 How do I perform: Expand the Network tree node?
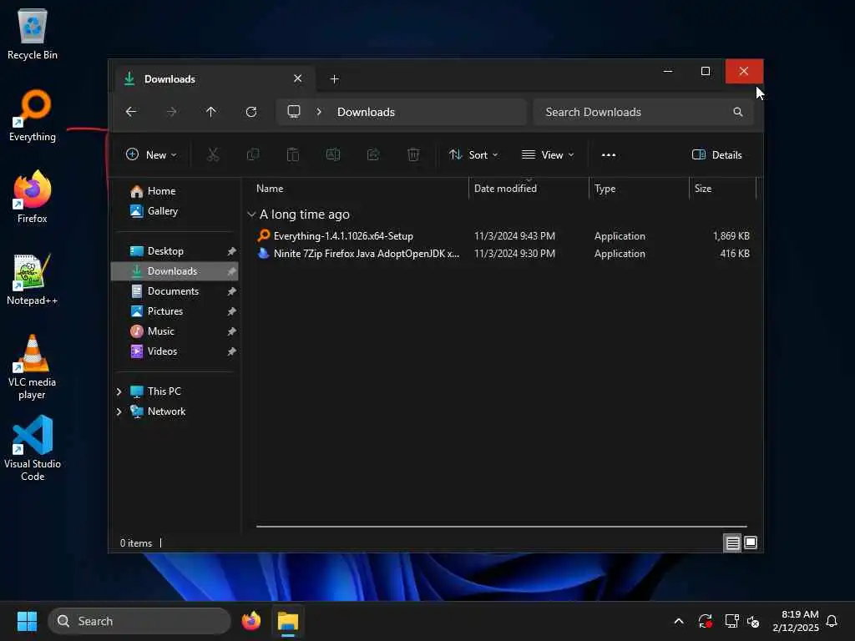(x=119, y=412)
